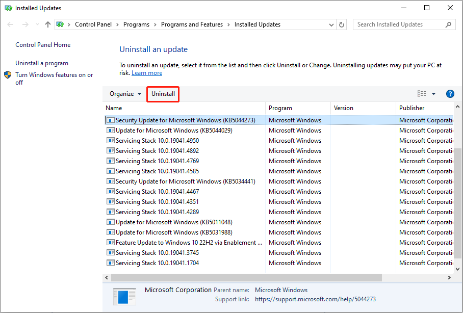Viewport: 463px width, 313px height.
Task: Select Servicing Stack 10.0.19041.3745
Action: click(279, 253)
